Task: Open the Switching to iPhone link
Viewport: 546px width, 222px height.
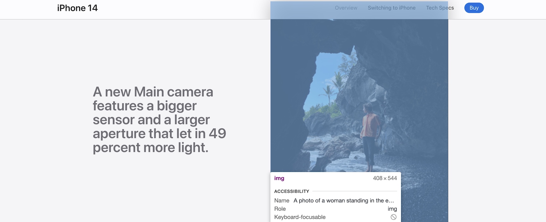Action: point(392,8)
